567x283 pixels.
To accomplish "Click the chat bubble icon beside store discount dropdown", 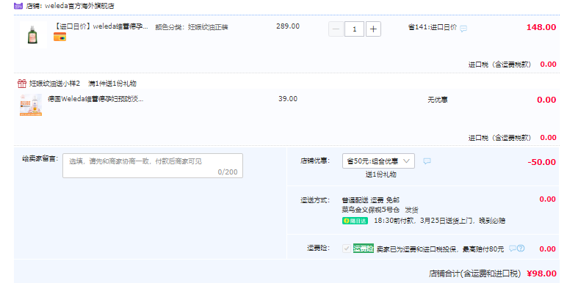I will point(427,161).
